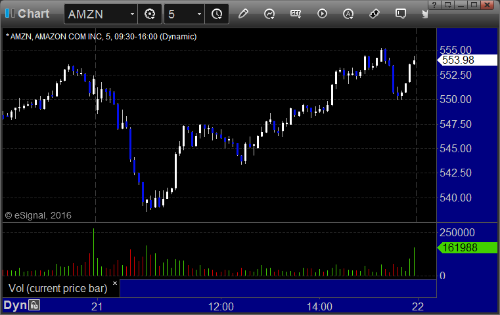Click the 250000 volume axis label

[457, 232]
